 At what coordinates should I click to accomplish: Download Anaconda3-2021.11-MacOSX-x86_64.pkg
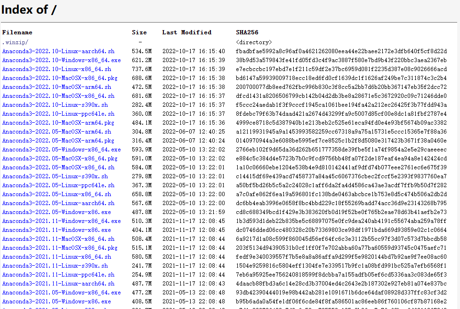point(60,248)
